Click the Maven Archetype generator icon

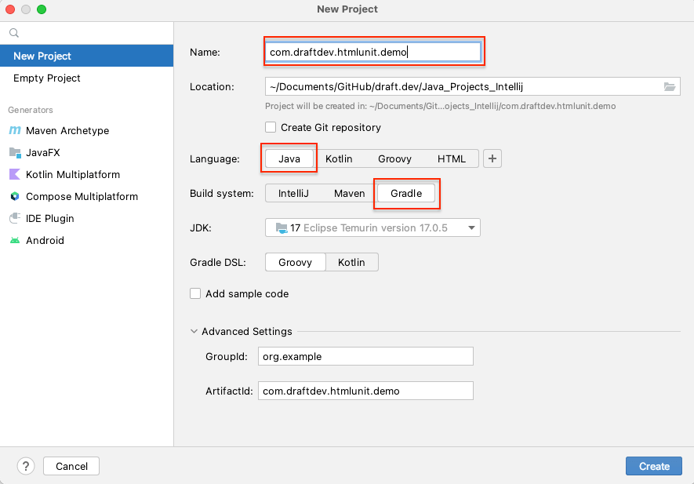(x=15, y=131)
